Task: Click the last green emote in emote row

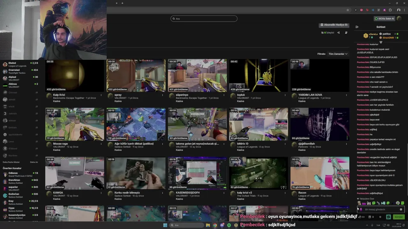Action: point(403,203)
